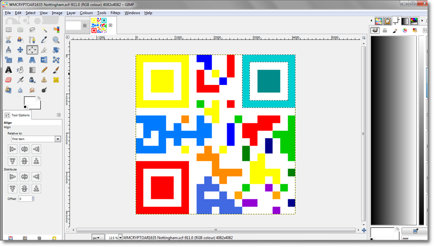Open the Layer menu
The image size is (434, 247).
click(71, 13)
